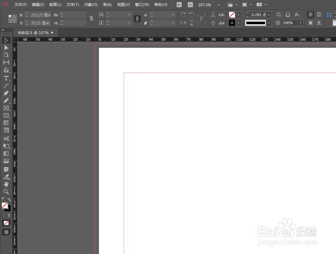This screenshot has height=254, width=336.
Task: Select the Gradient Swatch tool
Action: [6, 154]
